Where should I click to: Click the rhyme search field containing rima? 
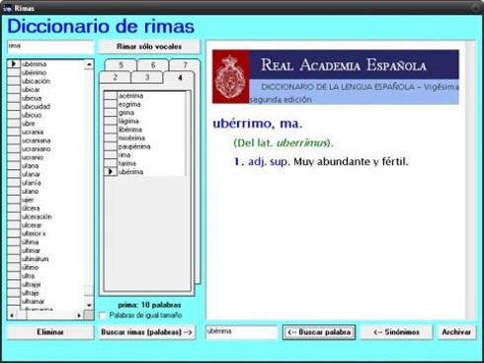pos(50,46)
